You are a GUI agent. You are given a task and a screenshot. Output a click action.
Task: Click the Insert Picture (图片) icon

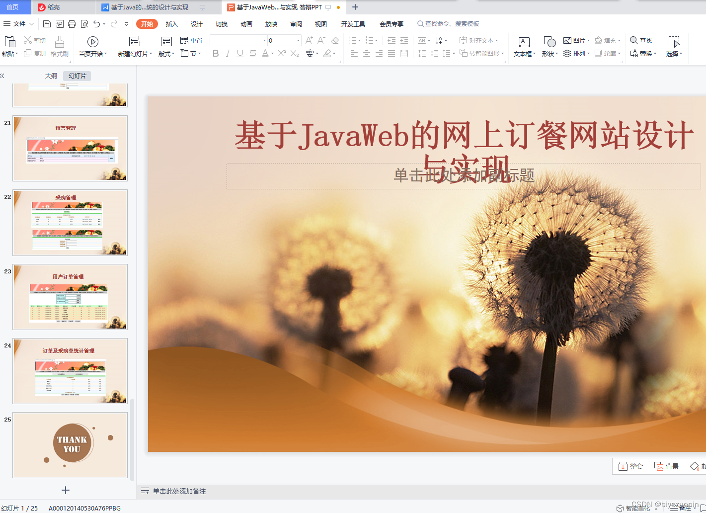coord(567,40)
